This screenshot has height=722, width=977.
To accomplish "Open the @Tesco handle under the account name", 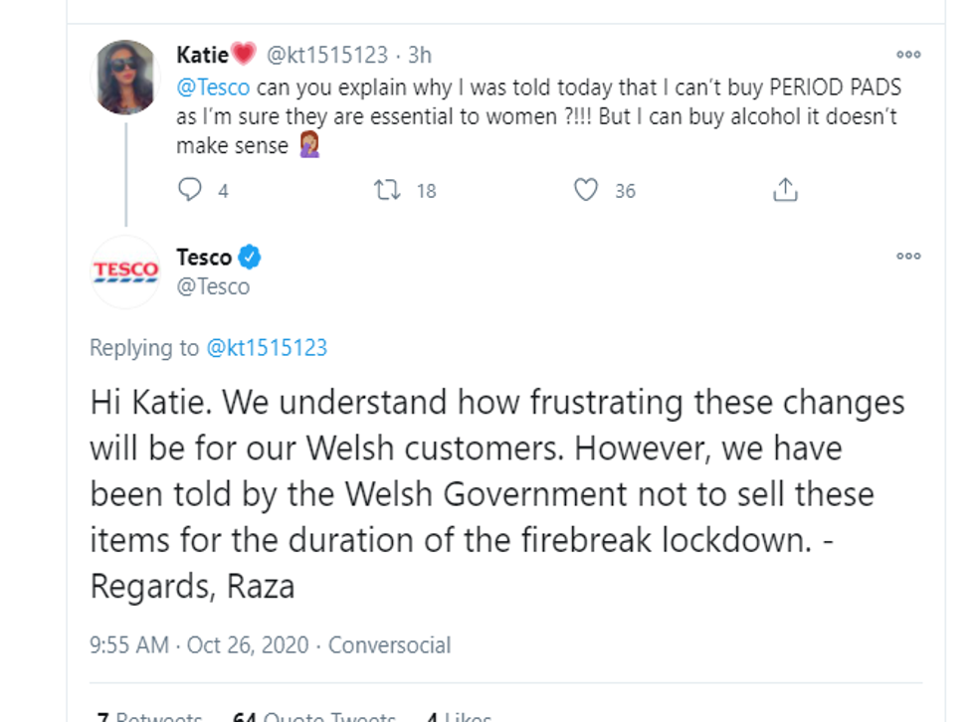I will (x=213, y=286).
